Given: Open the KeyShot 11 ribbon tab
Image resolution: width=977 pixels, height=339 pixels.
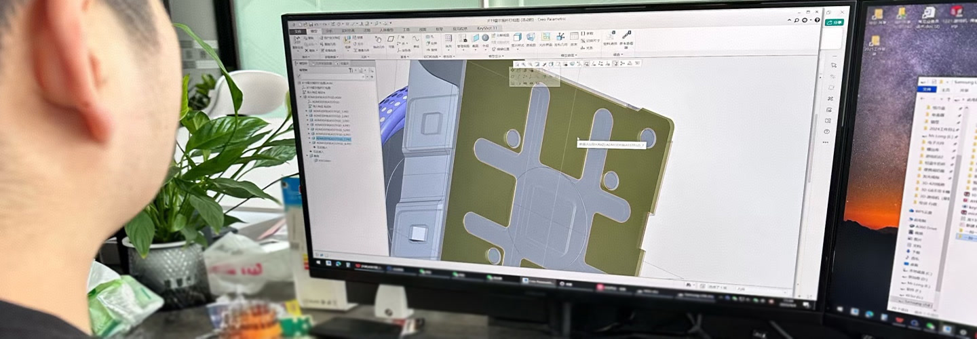Looking at the screenshot, I should click(486, 28).
